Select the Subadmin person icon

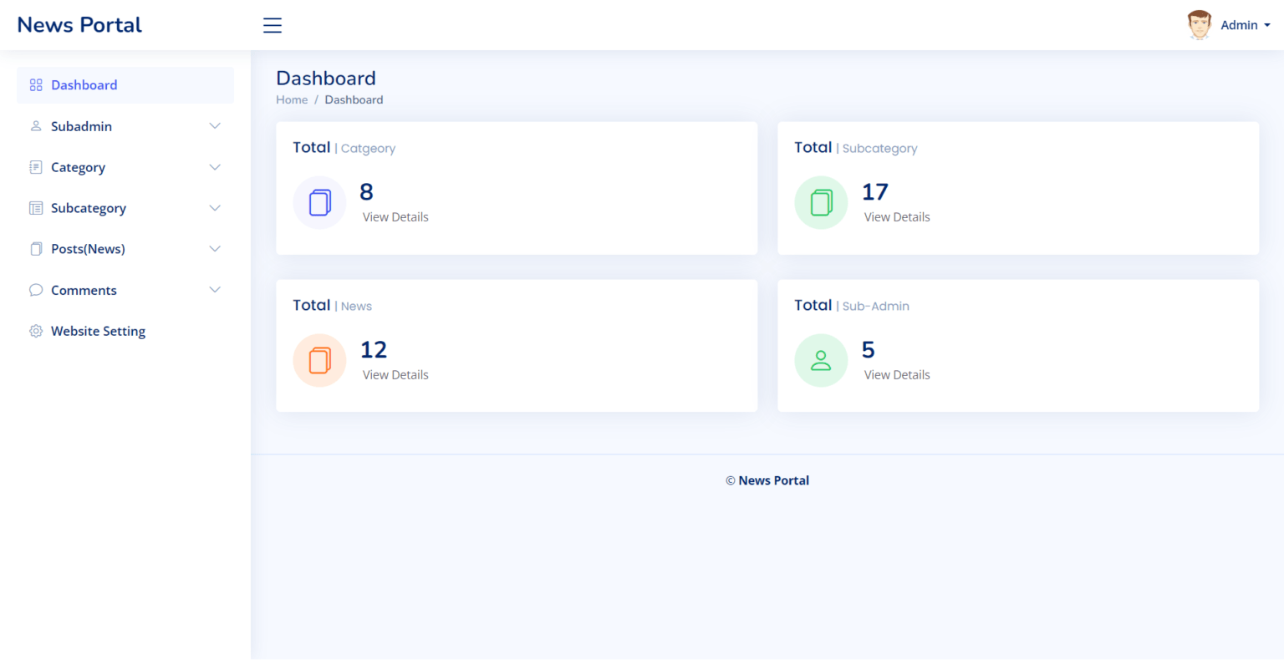click(35, 125)
